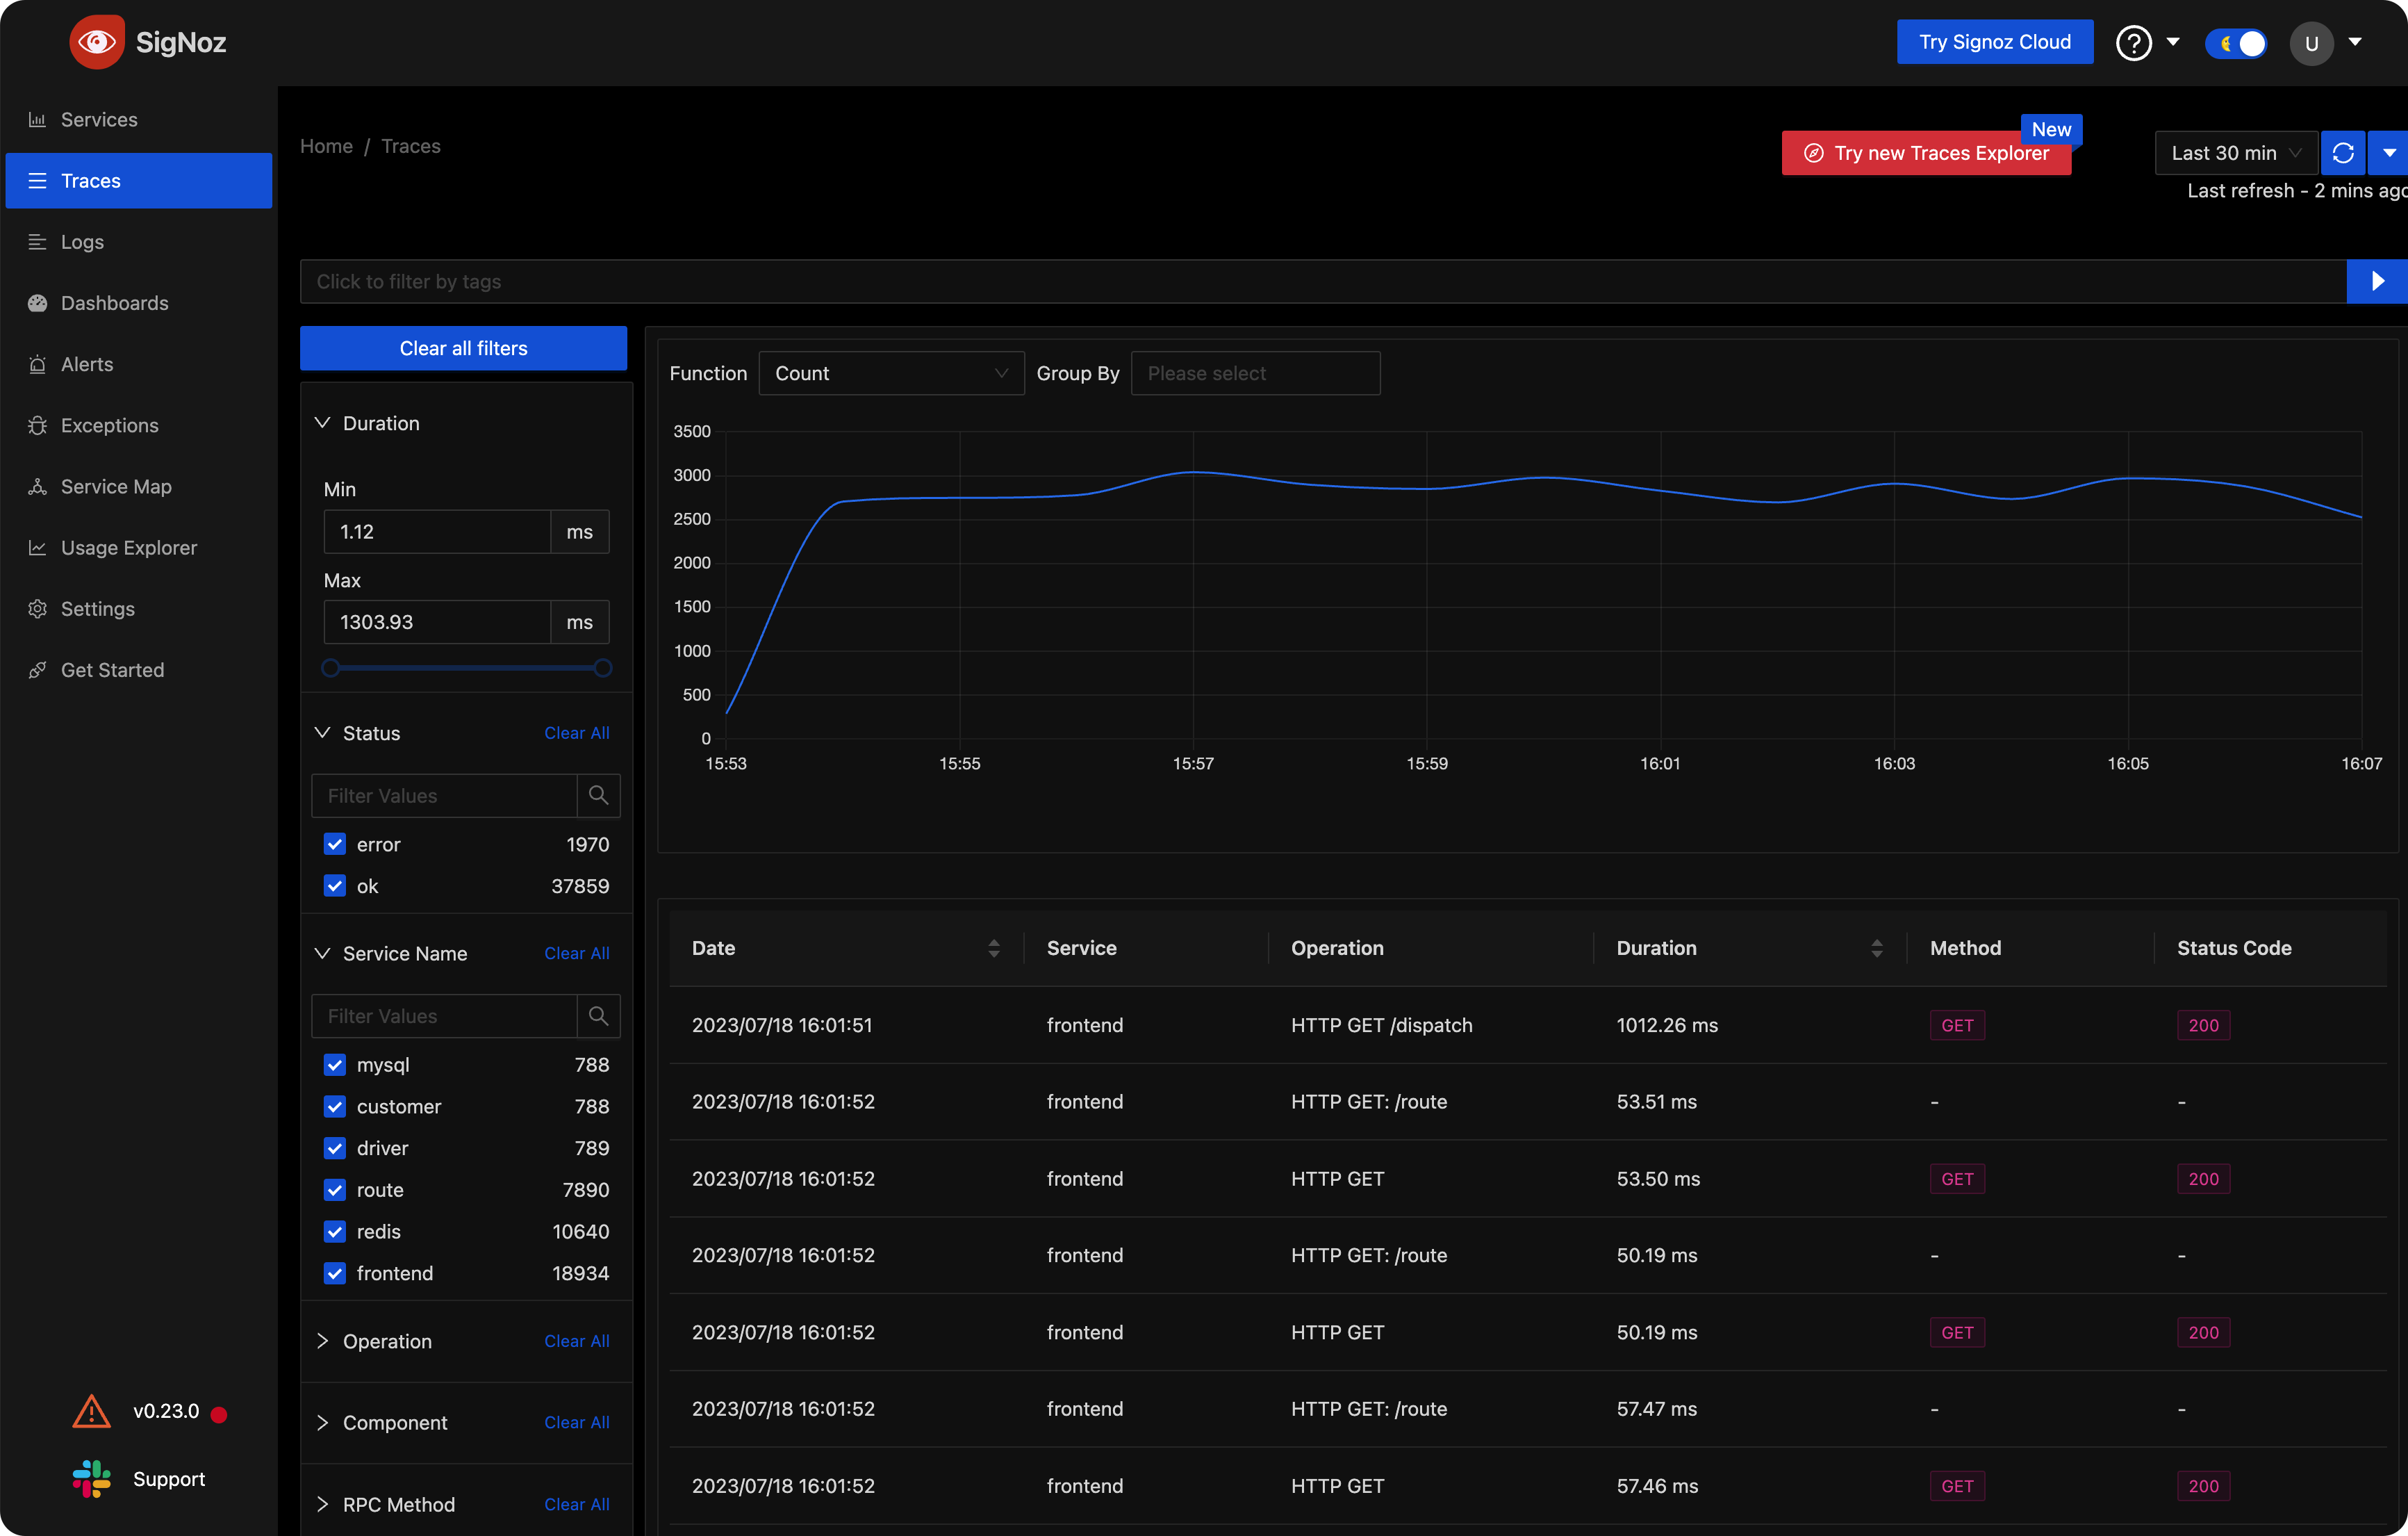Click the duration slider right handle

(603, 667)
